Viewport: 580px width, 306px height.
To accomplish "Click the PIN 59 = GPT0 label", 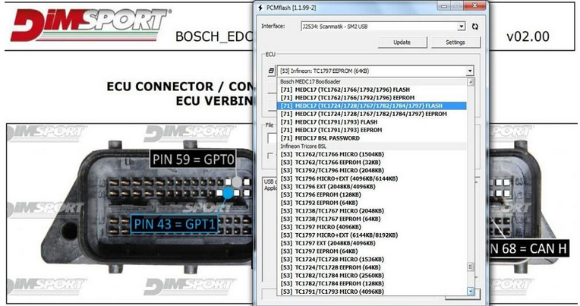I will [x=193, y=159].
